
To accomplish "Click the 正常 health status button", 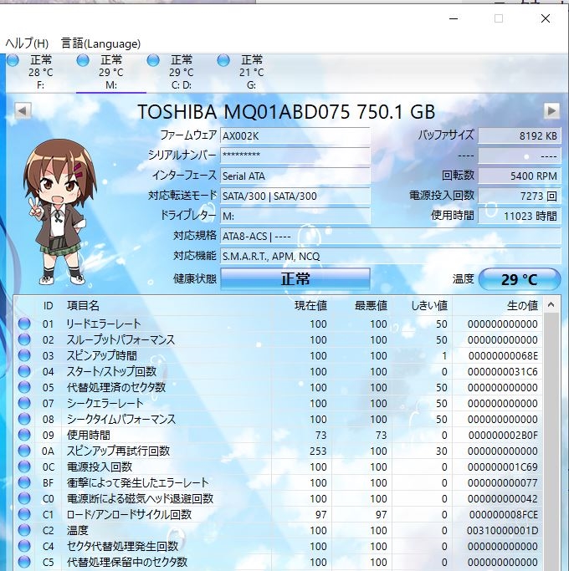I will (x=295, y=279).
